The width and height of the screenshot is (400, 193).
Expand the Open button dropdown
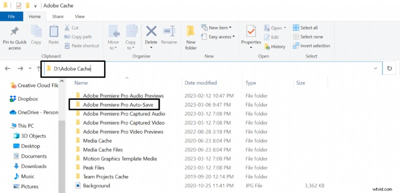[285, 28]
